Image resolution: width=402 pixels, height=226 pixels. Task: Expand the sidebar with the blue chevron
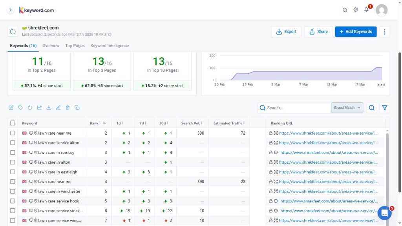coord(10,10)
